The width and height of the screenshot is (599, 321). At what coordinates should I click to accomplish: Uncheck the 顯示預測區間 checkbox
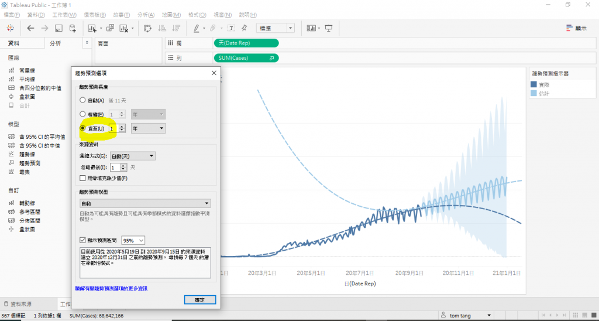click(x=82, y=240)
